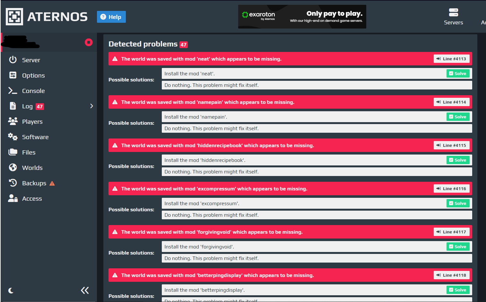Jump to Line #4113
The image size is (486, 302).
(x=451, y=59)
